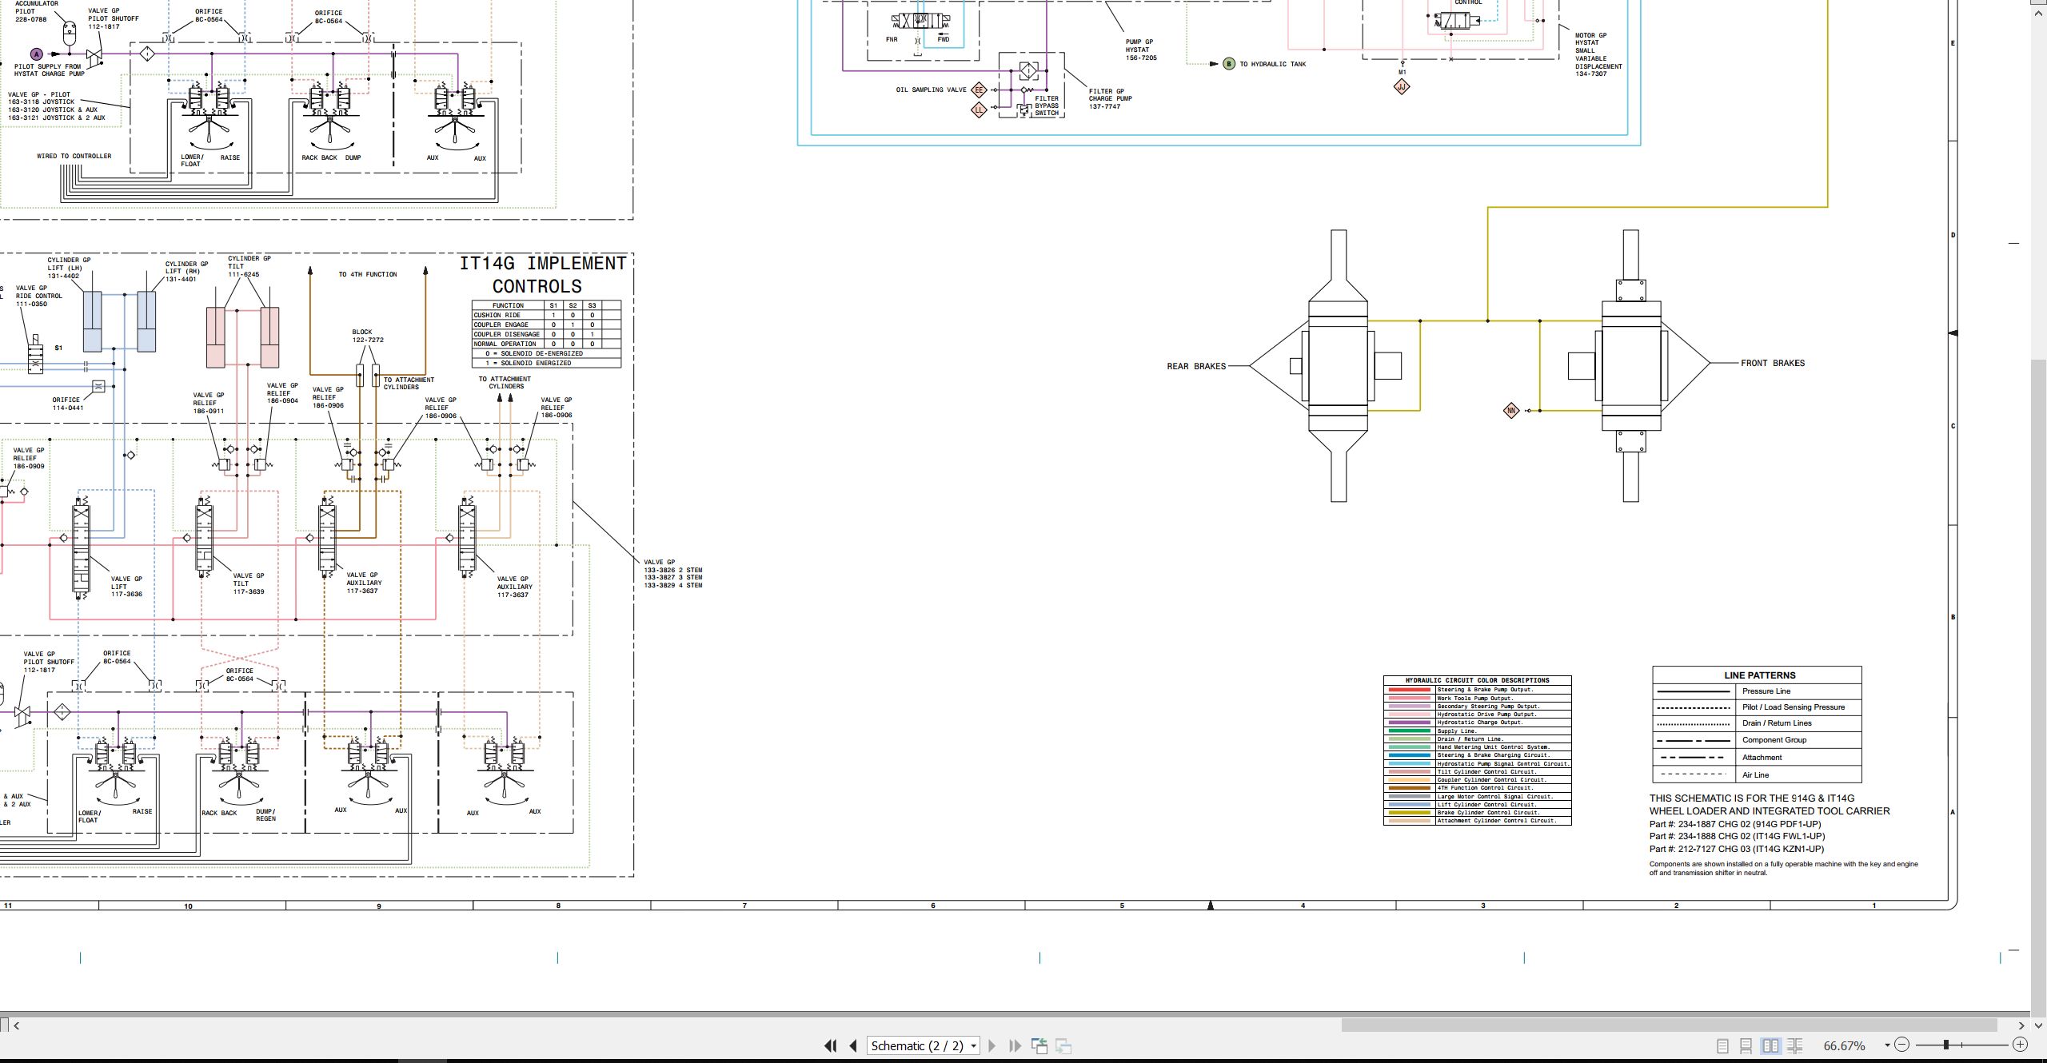Image resolution: width=2047 pixels, height=1063 pixels.
Task: Click the JJ connector below M1
Action: point(1402,86)
